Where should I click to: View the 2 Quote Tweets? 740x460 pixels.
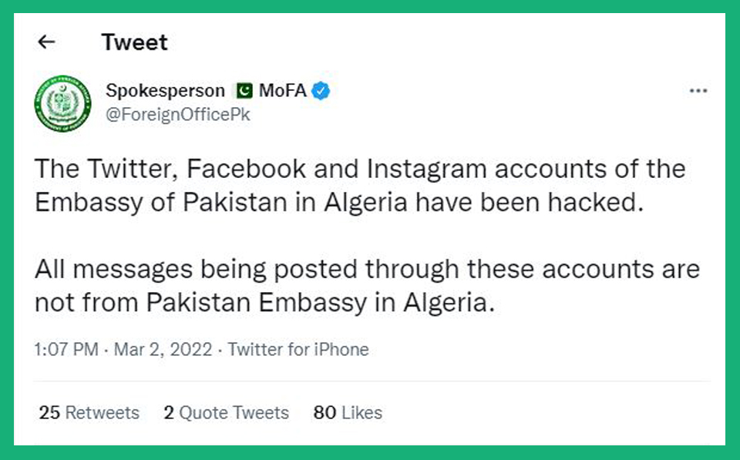226,413
